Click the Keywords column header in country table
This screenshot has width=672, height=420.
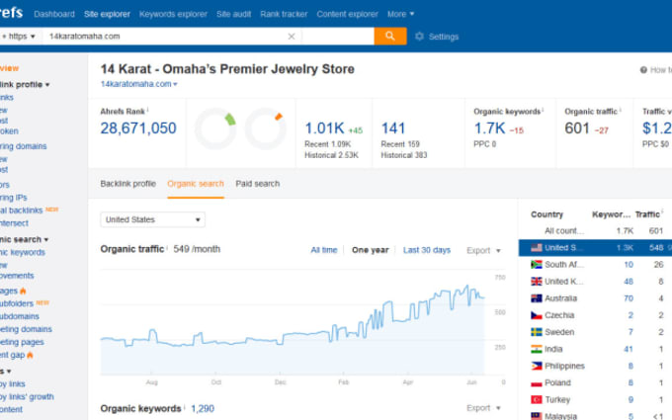[x=611, y=214]
